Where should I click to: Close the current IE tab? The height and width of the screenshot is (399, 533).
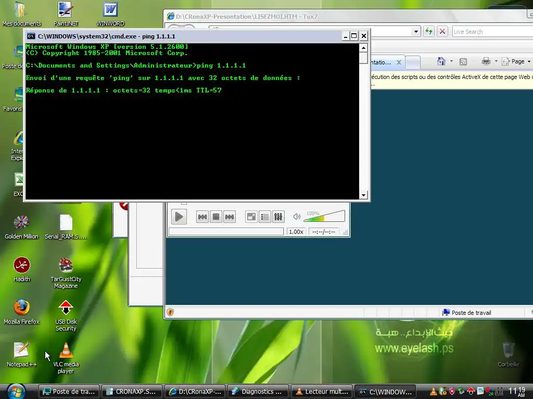click(399, 62)
